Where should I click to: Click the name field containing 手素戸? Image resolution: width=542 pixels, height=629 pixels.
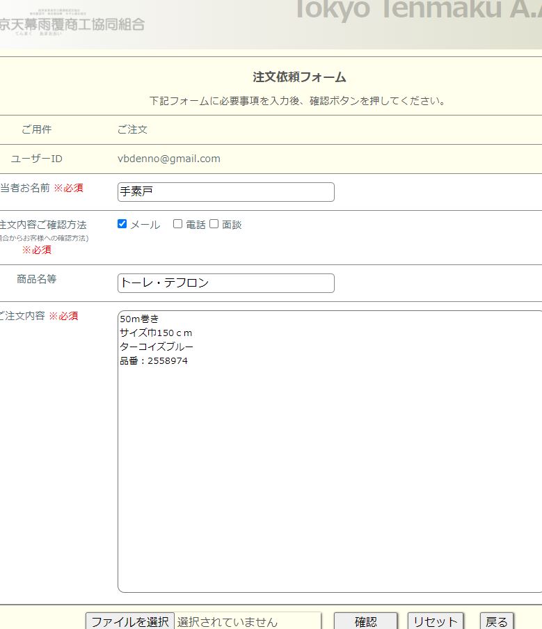click(x=226, y=192)
